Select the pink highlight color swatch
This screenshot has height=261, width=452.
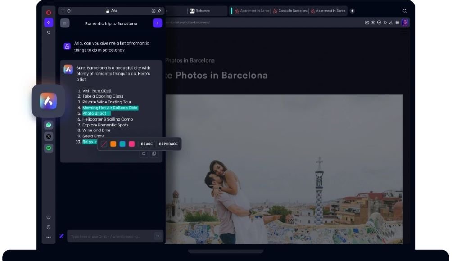pyautogui.click(x=132, y=144)
